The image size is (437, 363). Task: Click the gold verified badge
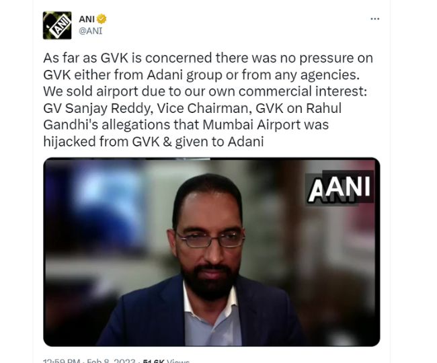(x=102, y=19)
